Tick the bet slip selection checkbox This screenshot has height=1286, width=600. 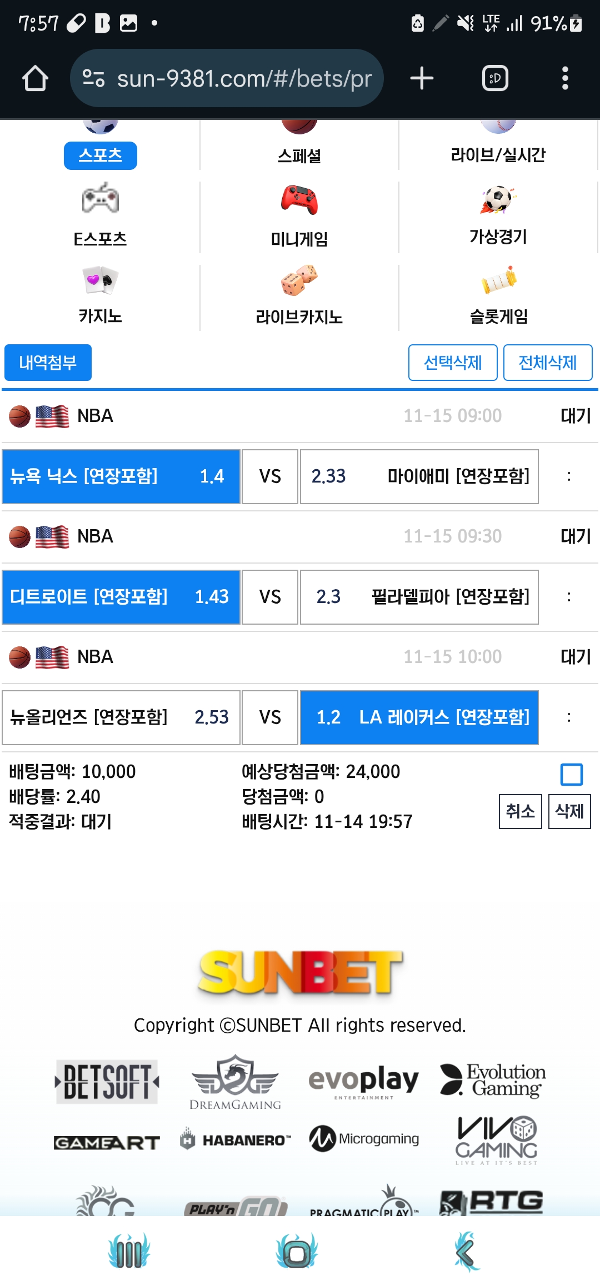(571, 775)
